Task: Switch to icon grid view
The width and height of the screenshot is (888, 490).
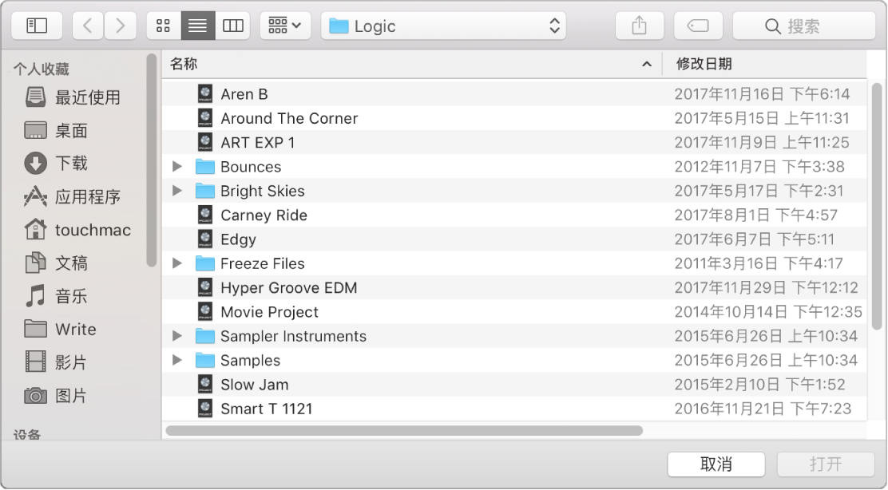Action: [163, 26]
